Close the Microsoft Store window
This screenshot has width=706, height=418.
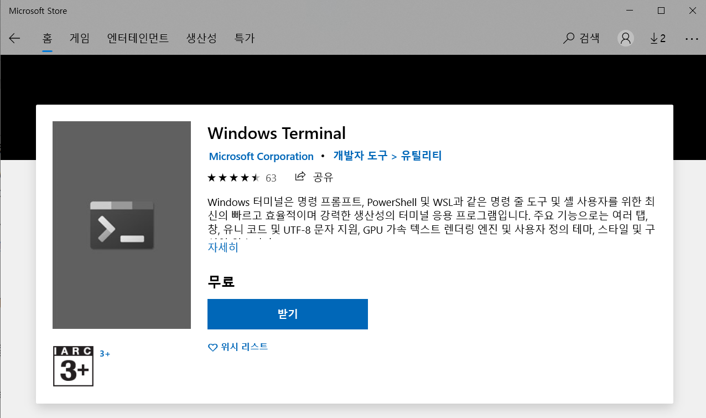tap(692, 11)
